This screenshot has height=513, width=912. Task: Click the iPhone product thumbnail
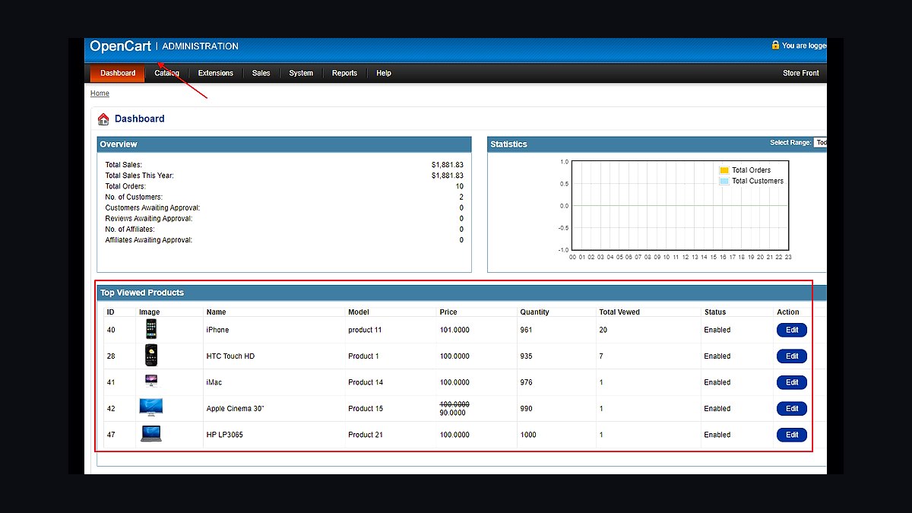pos(151,329)
